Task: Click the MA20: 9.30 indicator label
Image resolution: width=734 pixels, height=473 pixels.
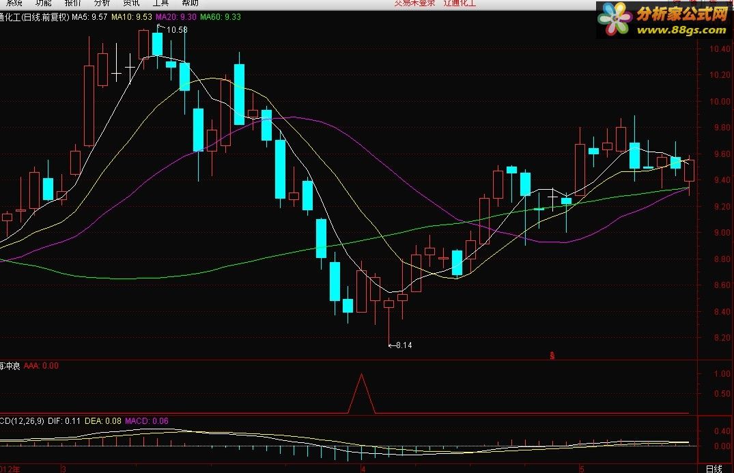Action: [176, 17]
